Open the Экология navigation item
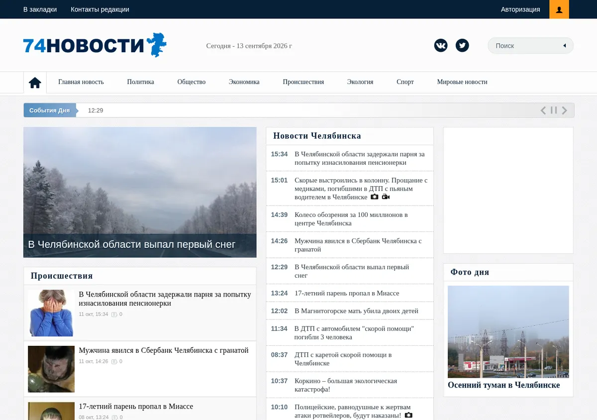 coord(360,82)
